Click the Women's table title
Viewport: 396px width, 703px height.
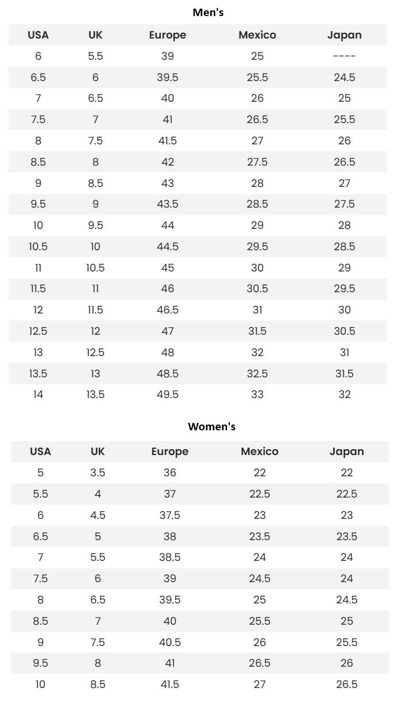[x=212, y=426]
